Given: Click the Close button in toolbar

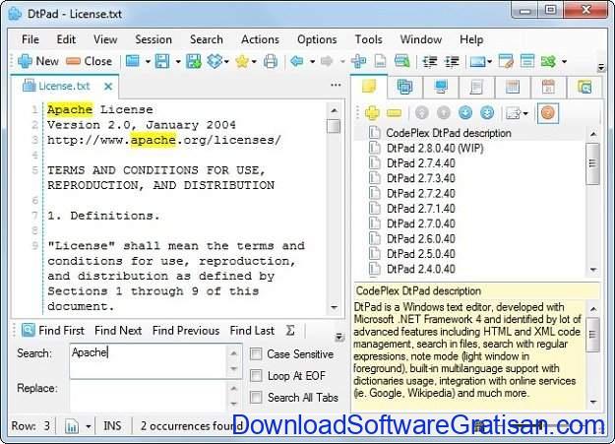Looking at the screenshot, I should click(89, 61).
